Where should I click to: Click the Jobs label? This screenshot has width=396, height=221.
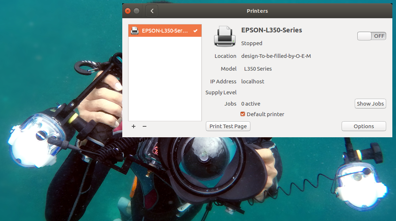pos(230,103)
